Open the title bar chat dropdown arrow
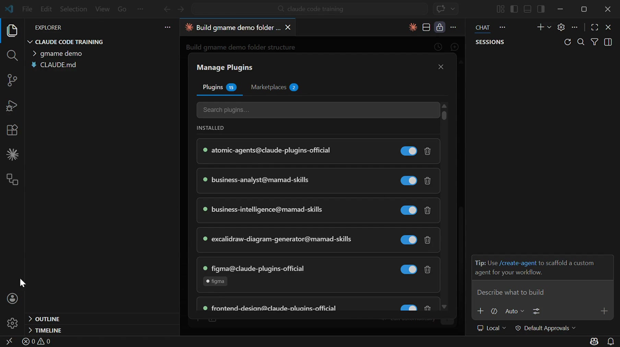620x347 pixels. (453, 9)
